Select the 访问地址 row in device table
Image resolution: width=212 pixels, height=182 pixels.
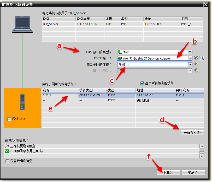pos(123,100)
